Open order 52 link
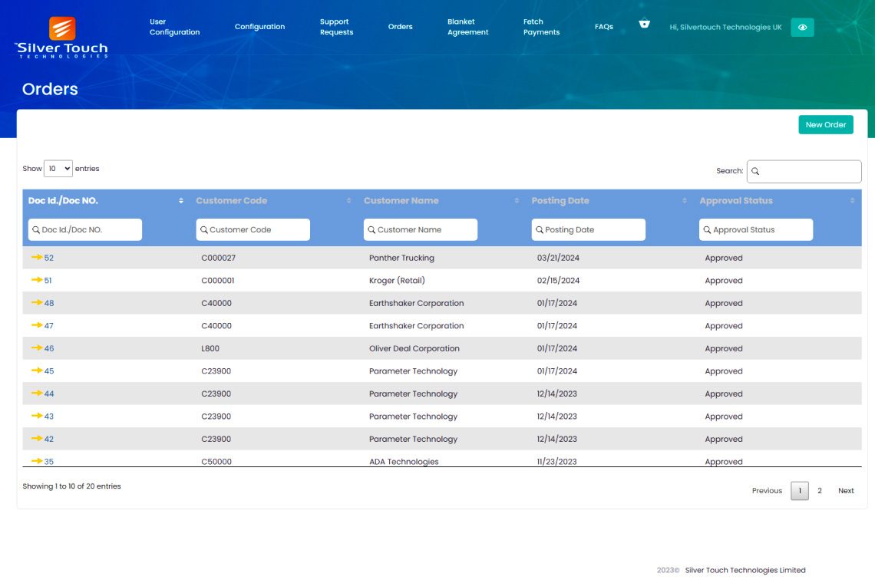The width and height of the screenshot is (875, 583). point(49,258)
